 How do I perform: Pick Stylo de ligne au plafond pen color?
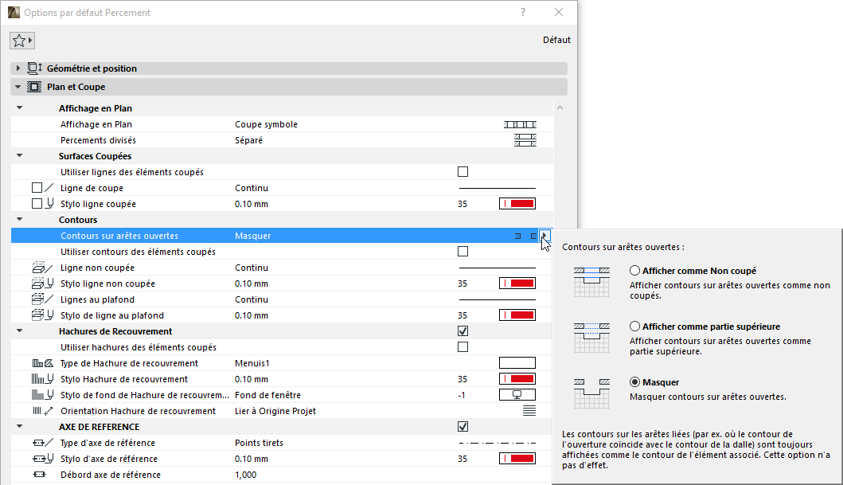pyautogui.click(x=517, y=315)
